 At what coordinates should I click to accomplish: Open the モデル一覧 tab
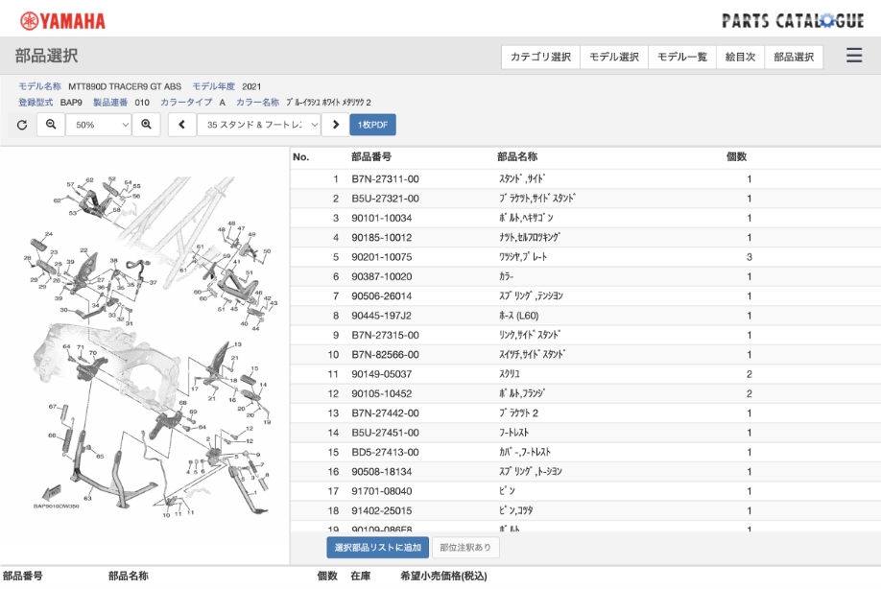(x=681, y=58)
